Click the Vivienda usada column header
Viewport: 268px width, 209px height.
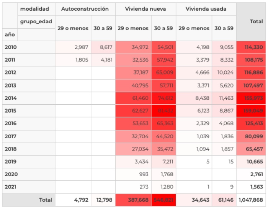tap(206, 9)
